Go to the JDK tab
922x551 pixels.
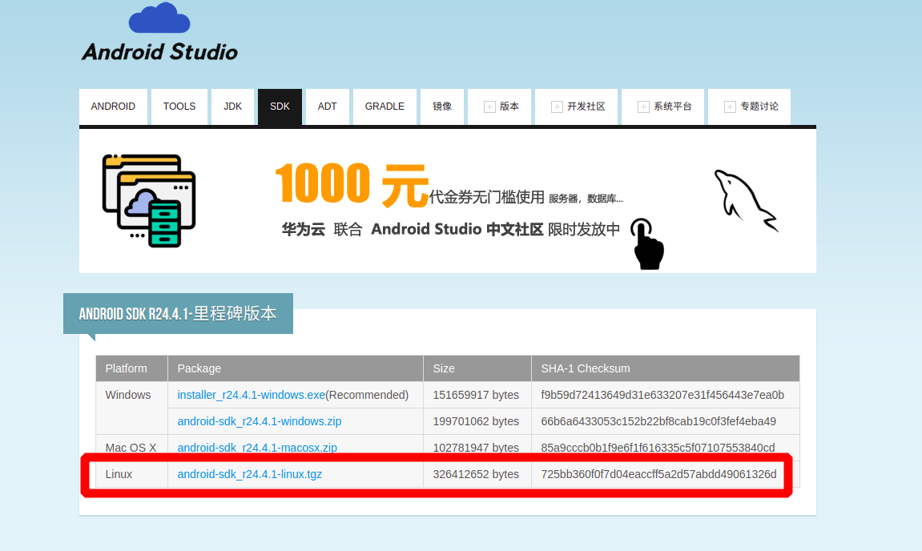point(233,107)
